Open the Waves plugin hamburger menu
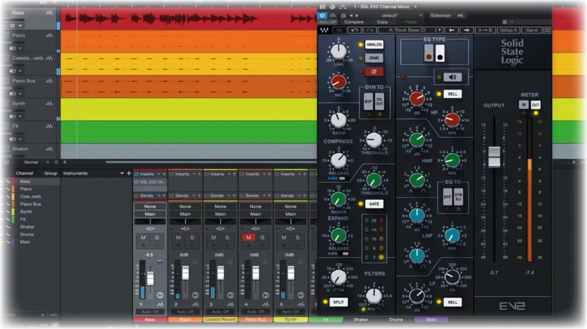This screenshot has width=587, height=329. (547, 30)
